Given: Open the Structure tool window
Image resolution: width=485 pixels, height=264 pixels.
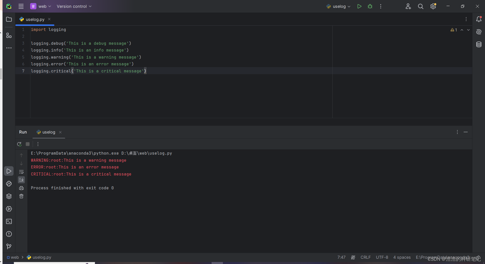Looking at the screenshot, I should (x=9, y=35).
